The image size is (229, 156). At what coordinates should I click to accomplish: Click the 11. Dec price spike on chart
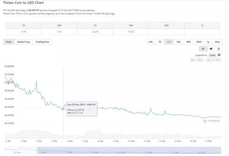pyautogui.click(x=151, y=109)
